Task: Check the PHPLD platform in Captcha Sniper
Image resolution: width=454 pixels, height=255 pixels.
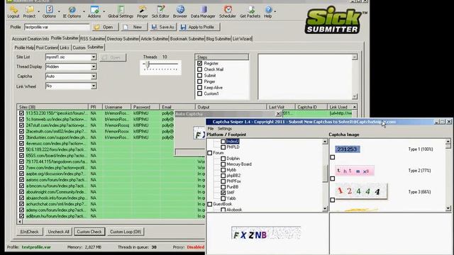Action: pos(223,147)
